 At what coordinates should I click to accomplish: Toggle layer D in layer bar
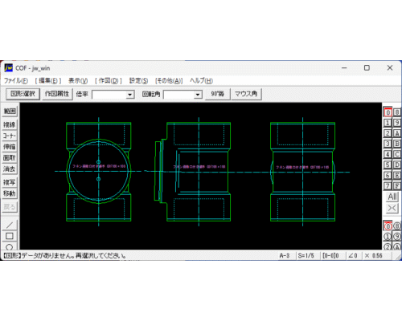397,165
